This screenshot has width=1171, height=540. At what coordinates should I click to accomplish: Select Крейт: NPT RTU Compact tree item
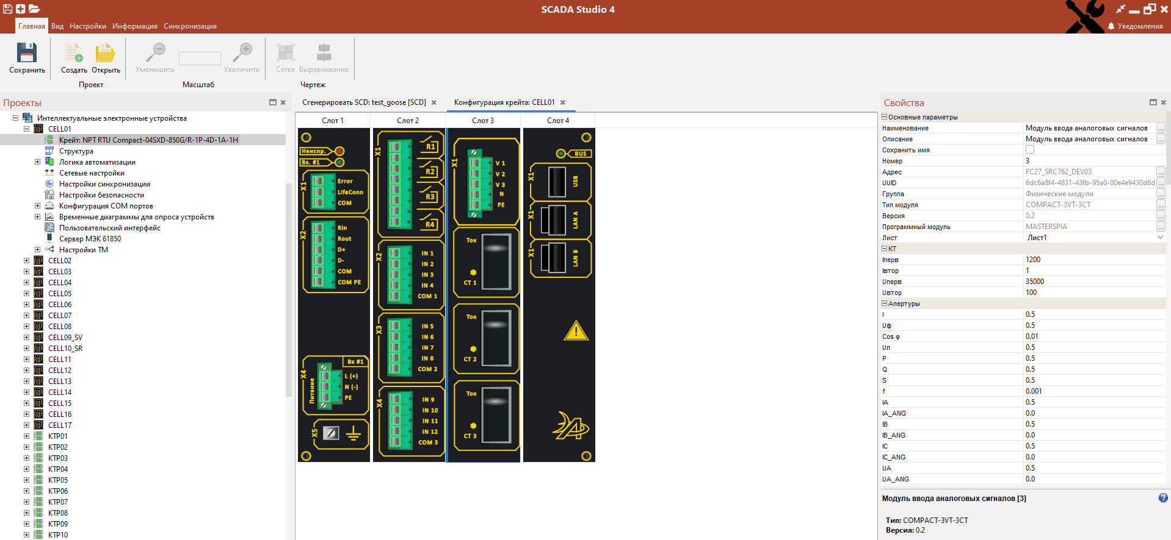pos(148,140)
